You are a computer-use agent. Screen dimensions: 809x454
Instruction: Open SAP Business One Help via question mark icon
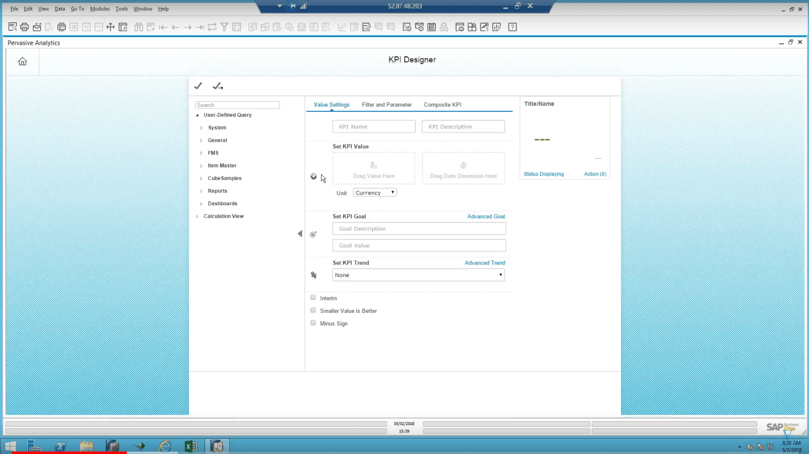click(x=512, y=27)
